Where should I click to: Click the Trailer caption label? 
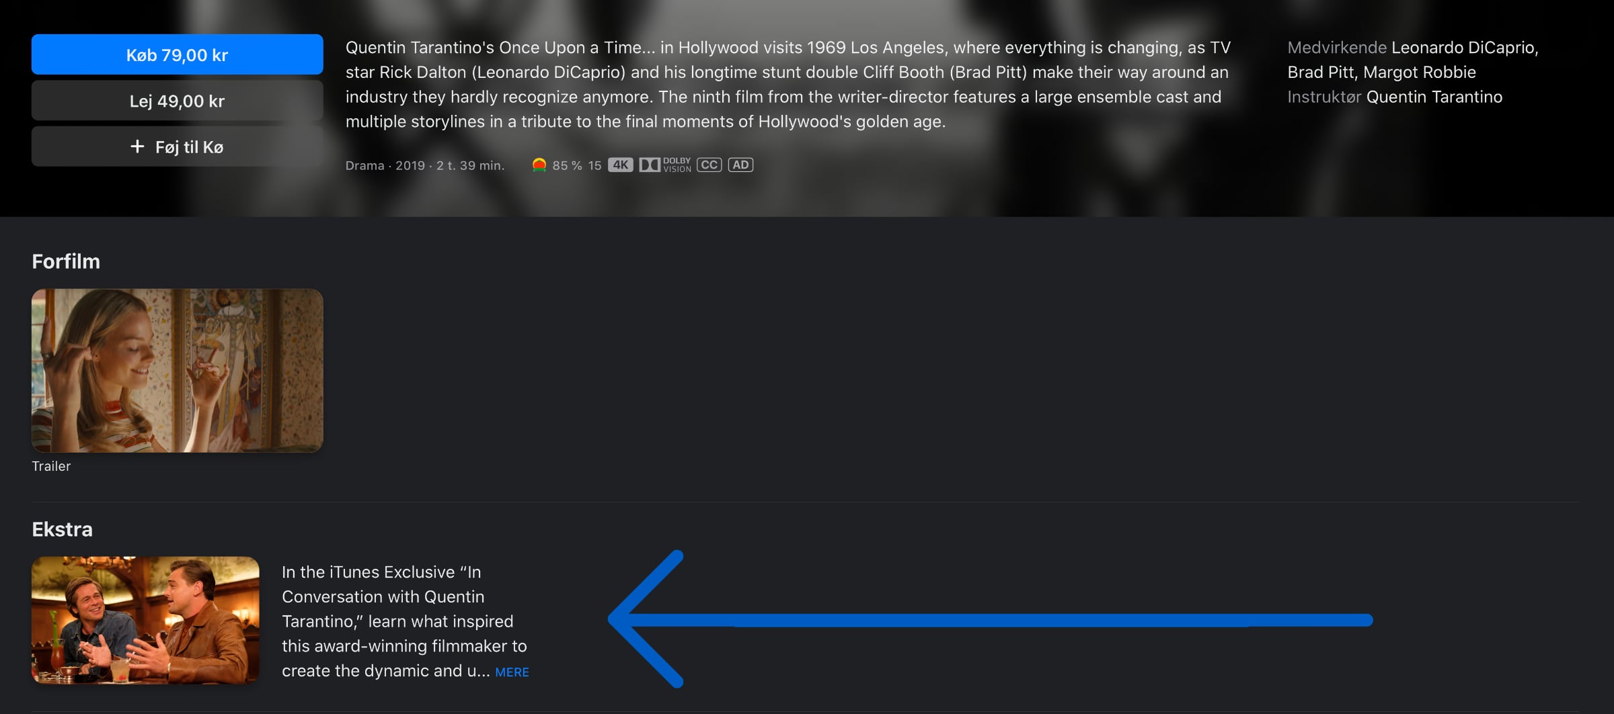(x=51, y=466)
